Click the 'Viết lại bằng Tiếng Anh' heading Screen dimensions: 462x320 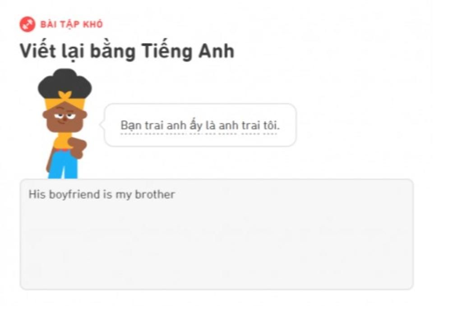(127, 51)
